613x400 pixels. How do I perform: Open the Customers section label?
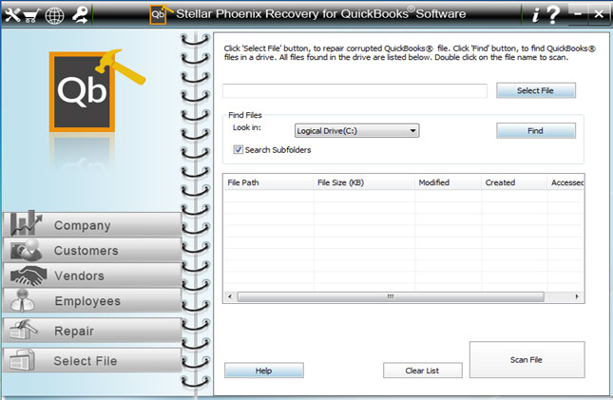86,251
